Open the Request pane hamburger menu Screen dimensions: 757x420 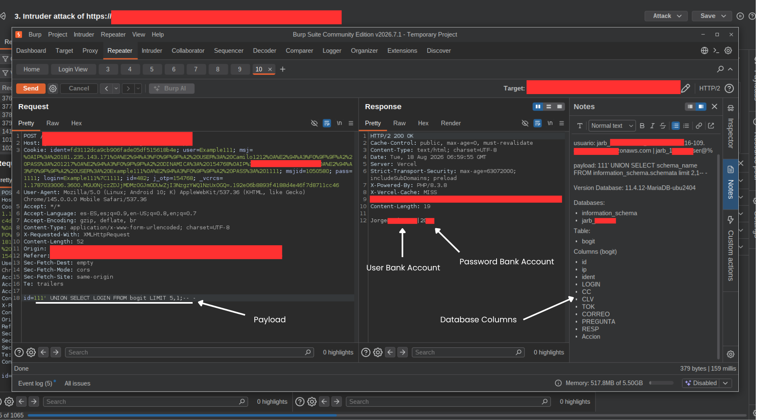click(351, 123)
